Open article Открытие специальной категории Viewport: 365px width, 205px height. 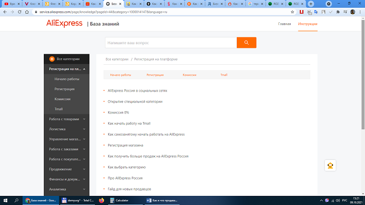pyautogui.click(x=135, y=102)
